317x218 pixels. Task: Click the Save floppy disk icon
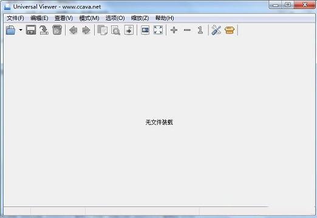[31, 30]
